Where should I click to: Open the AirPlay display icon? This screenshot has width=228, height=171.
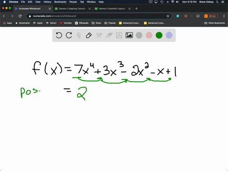point(156,2)
